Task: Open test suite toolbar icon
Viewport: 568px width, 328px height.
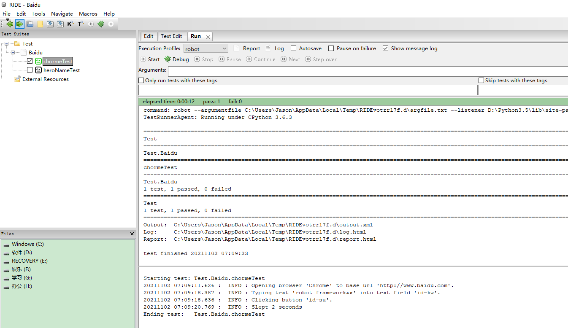Action: tap(30, 24)
